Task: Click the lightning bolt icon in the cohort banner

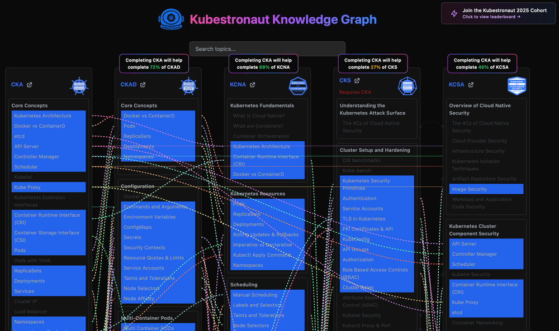Action: [x=454, y=13]
